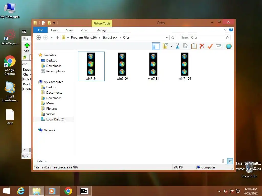This screenshot has height=196, width=262.
Task: Switch to the Home ribbon tab
Action: pos(55,30)
